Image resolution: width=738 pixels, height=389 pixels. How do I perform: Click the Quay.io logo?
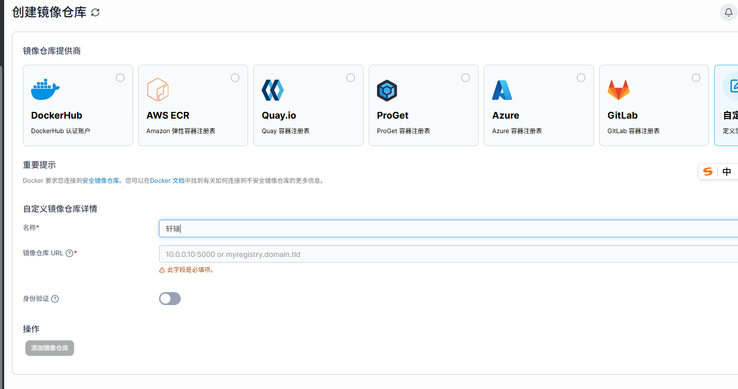(x=273, y=90)
